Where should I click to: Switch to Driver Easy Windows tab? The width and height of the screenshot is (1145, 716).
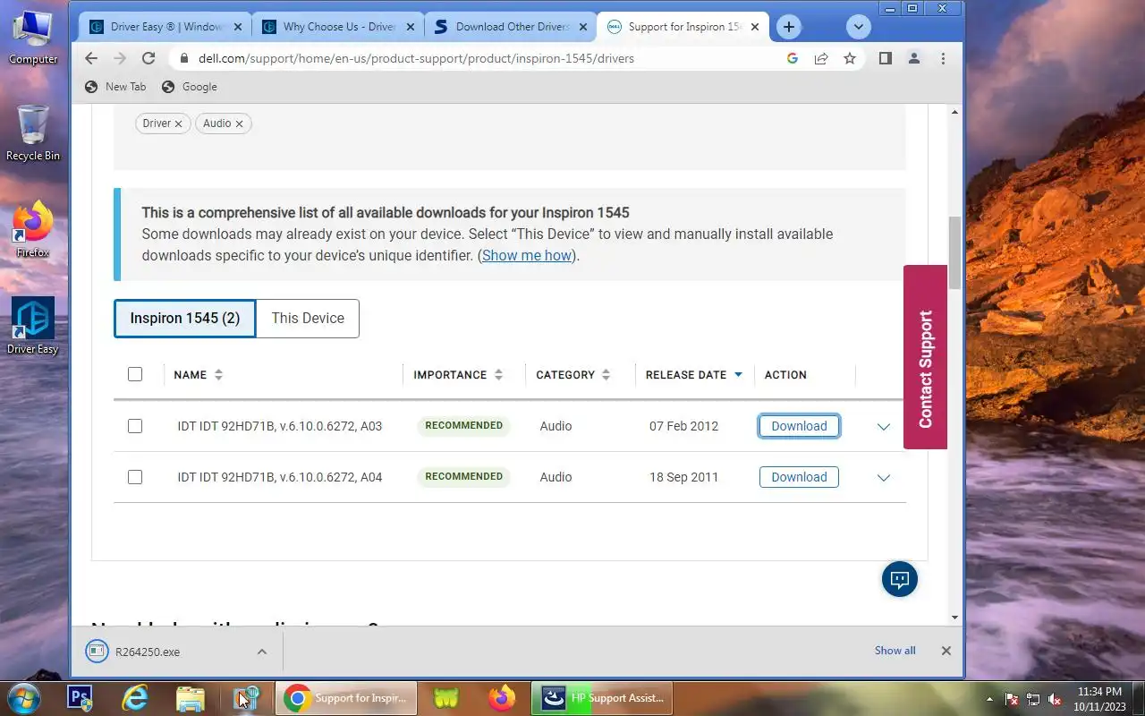(x=165, y=27)
